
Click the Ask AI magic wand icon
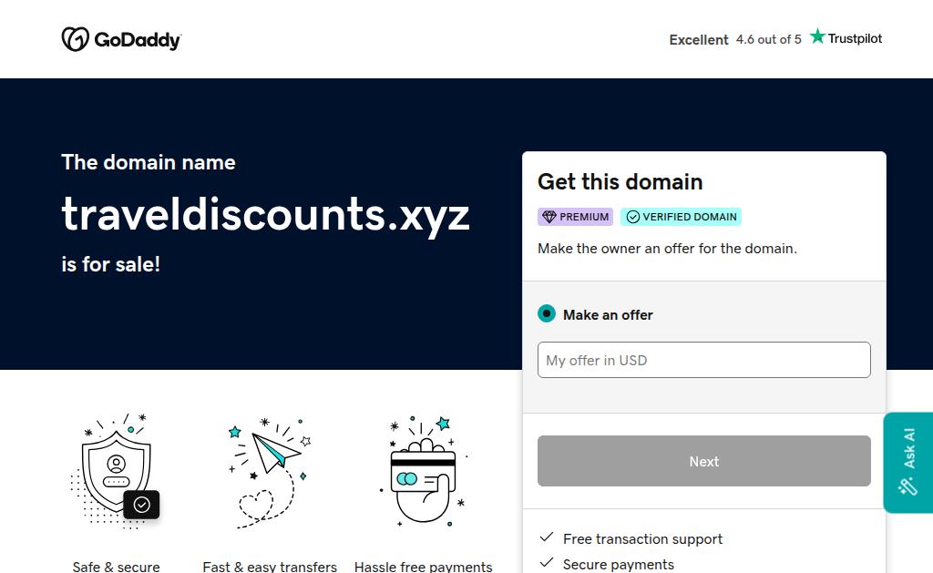(x=907, y=486)
